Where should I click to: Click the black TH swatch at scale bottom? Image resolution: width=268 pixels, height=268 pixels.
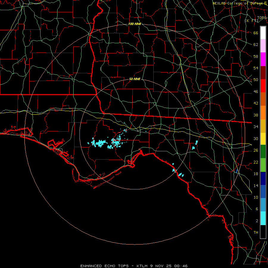[x=263, y=232]
